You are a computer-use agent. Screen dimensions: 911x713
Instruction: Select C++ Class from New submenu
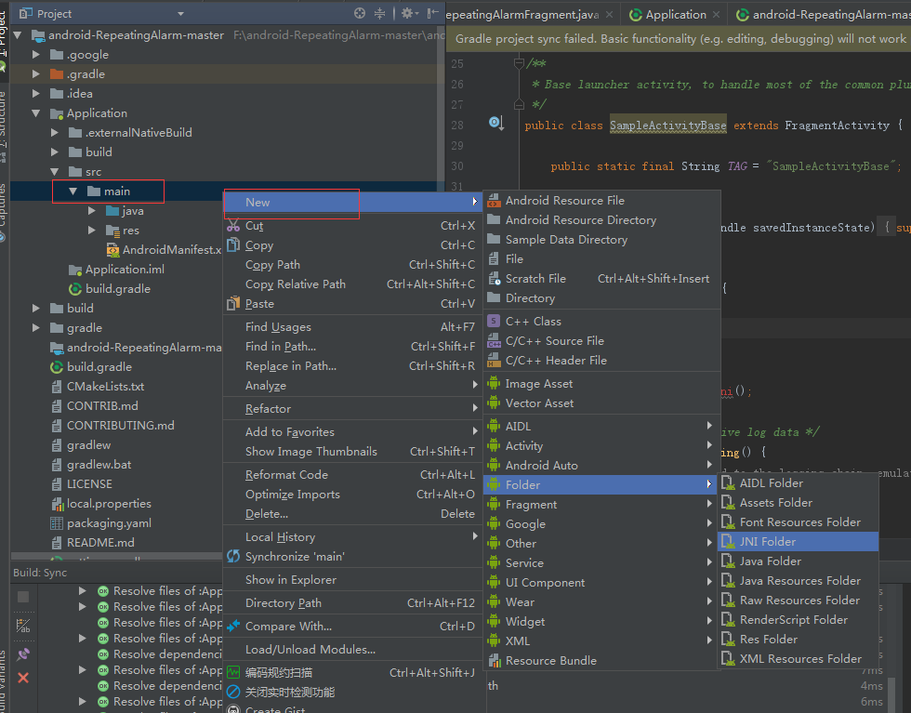[533, 321]
